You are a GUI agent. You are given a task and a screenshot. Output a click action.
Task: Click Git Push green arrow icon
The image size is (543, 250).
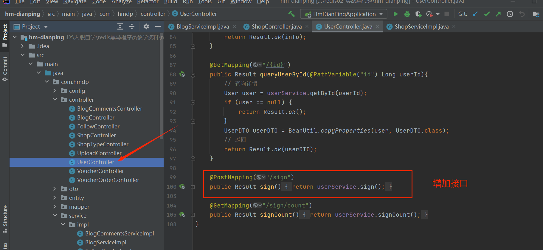tap(498, 14)
